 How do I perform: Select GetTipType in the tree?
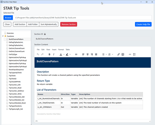pyautogui.click(x=13, y=54)
